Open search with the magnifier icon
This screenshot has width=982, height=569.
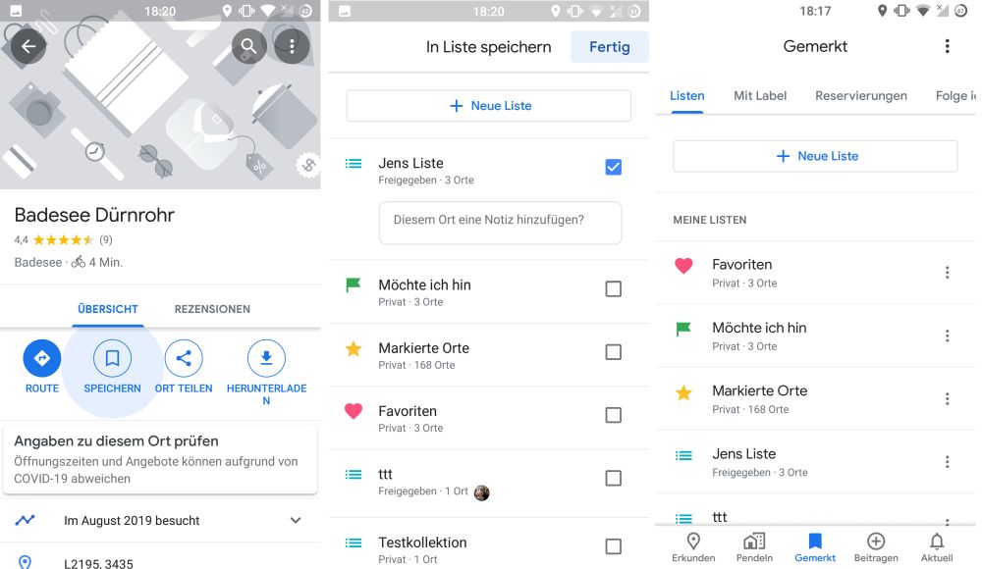point(249,46)
